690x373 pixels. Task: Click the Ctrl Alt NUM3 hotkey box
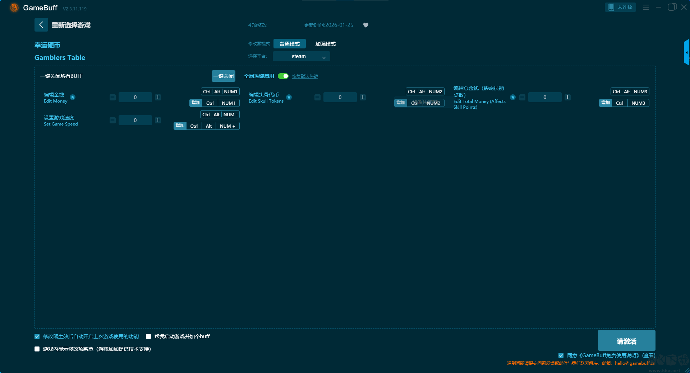(x=630, y=91)
